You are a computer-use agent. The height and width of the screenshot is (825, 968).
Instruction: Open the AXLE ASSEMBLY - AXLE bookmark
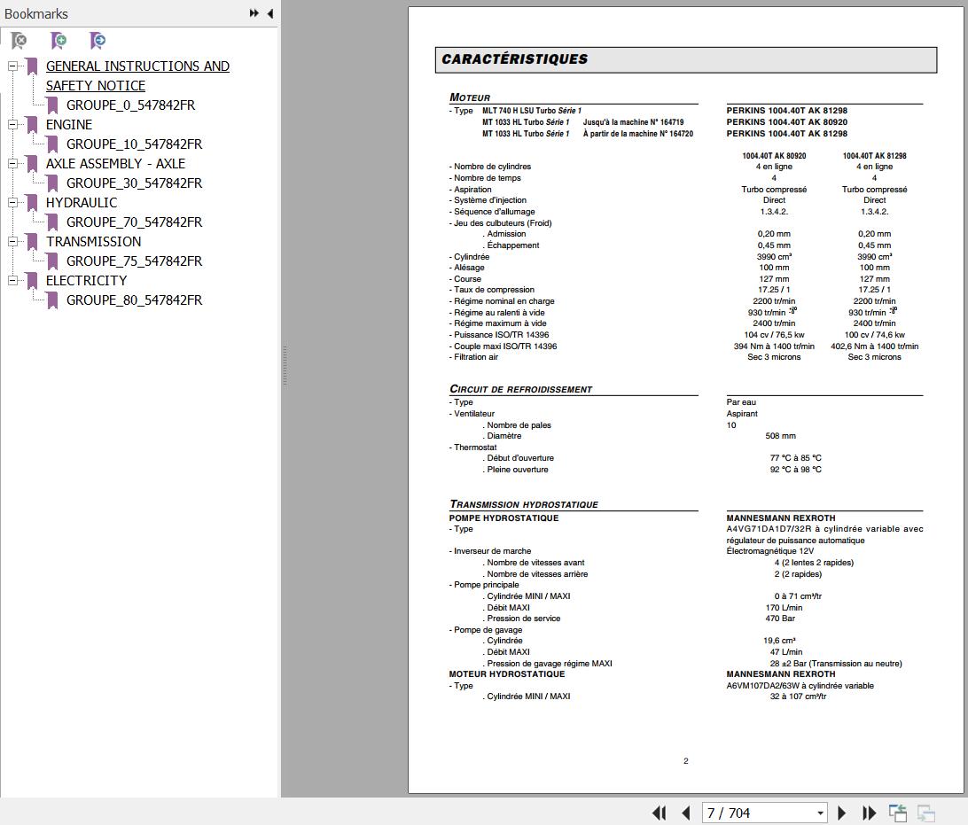tap(115, 164)
